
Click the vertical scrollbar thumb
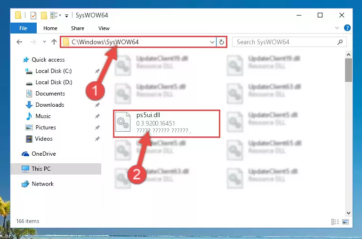point(348,70)
